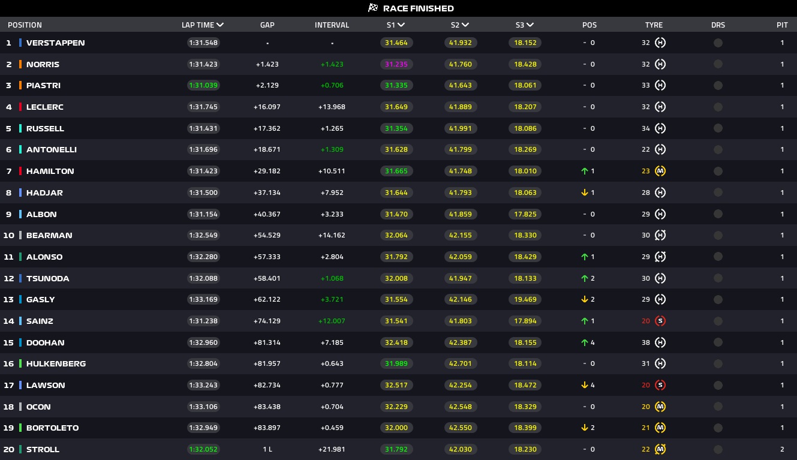Click Lawson's yellow down arrow

pyautogui.click(x=584, y=385)
